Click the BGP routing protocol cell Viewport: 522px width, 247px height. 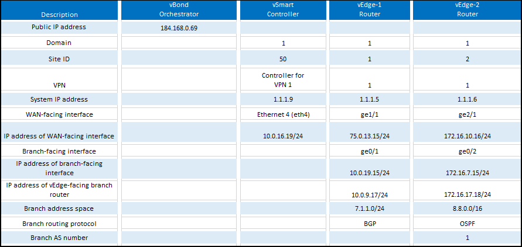tap(370, 224)
